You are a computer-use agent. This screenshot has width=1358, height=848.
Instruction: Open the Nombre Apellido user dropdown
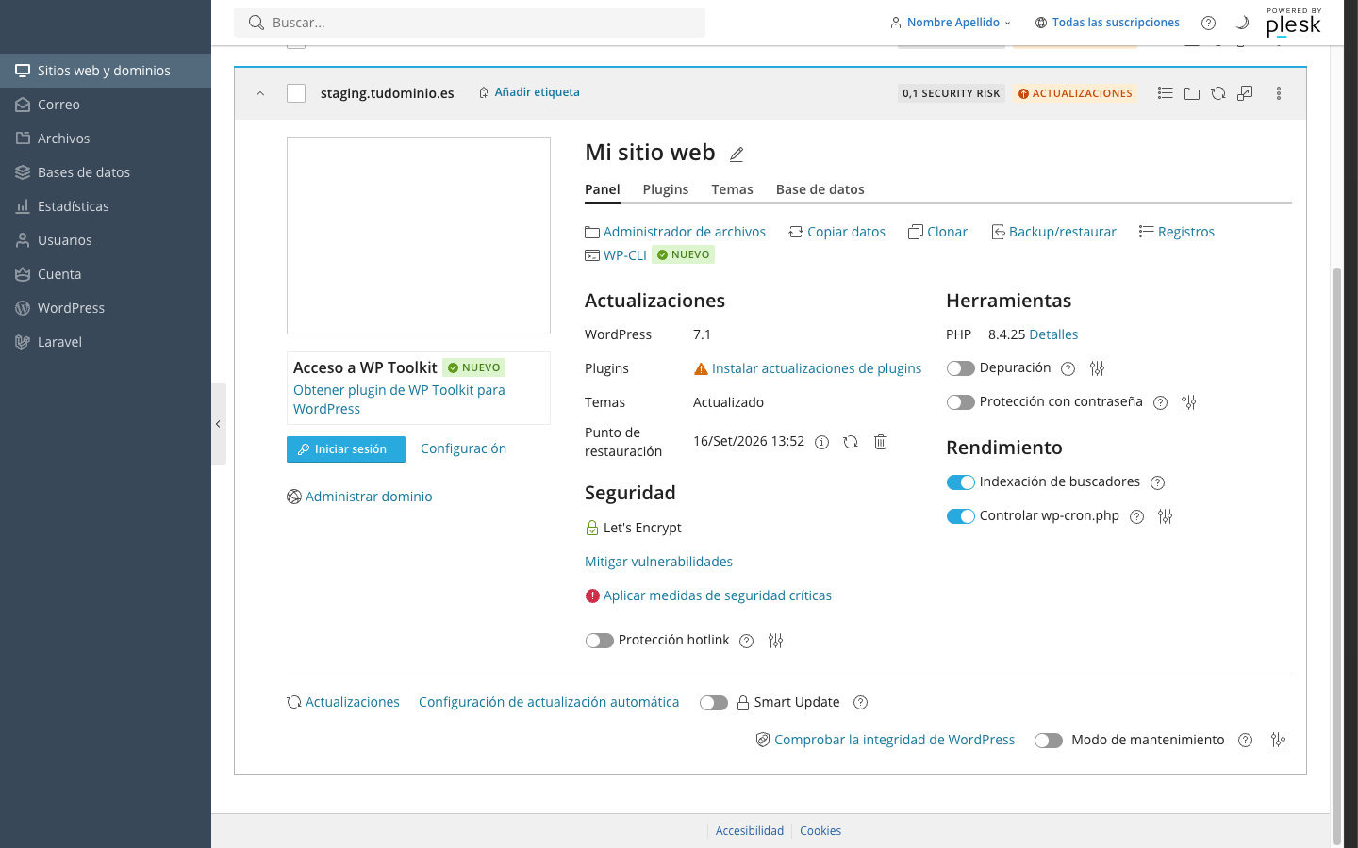(951, 23)
